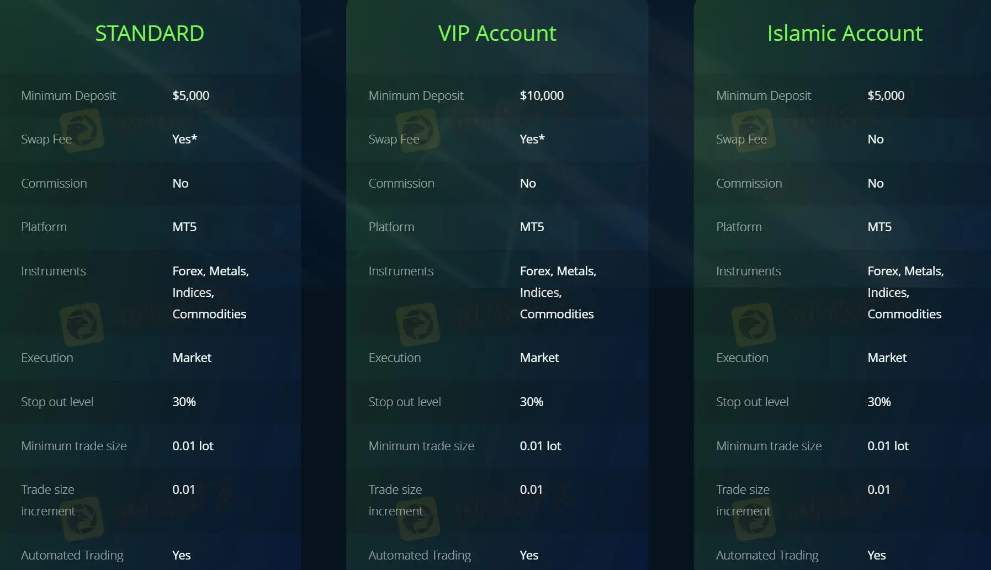Click the Standard account's "Yes*" swap fee
The width and height of the screenshot is (991, 570).
[x=184, y=139]
